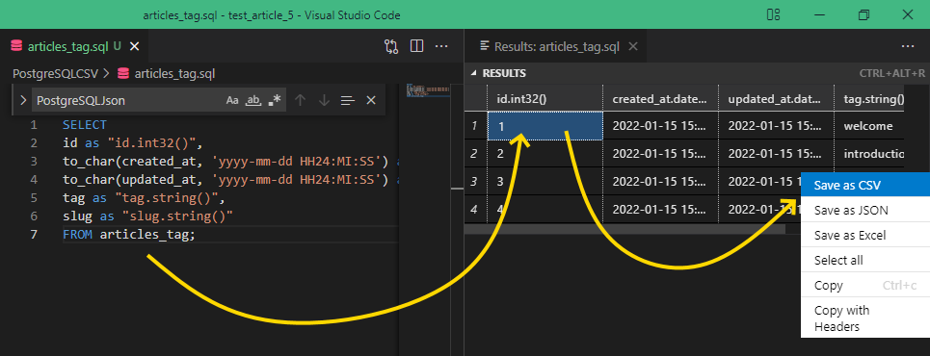This screenshot has height=356, width=930.
Task: Collapse the RESULTS section
Action: 473,73
